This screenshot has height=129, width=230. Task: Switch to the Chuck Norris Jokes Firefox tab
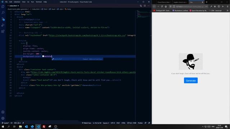coord(164,2)
